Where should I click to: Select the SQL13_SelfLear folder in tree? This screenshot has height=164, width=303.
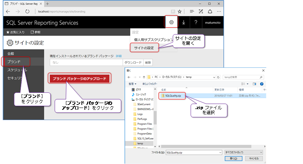point(144,139)
